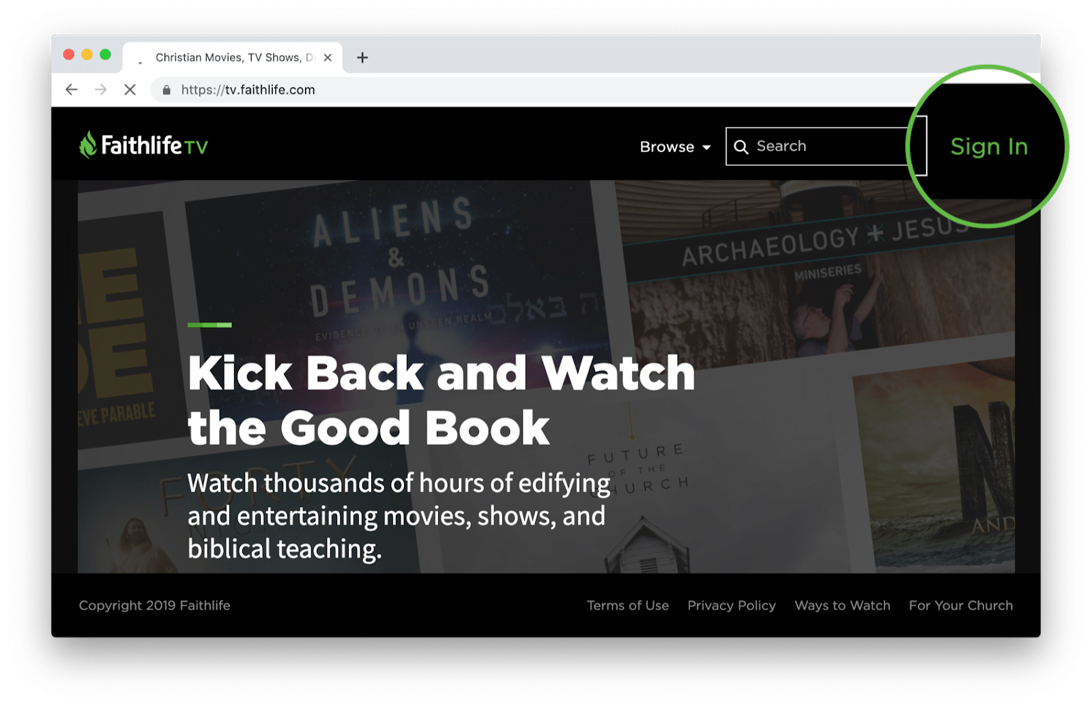Stop page loading with the X button
The width and height of the screenshot is (1092, 705).
coord(130,89)
